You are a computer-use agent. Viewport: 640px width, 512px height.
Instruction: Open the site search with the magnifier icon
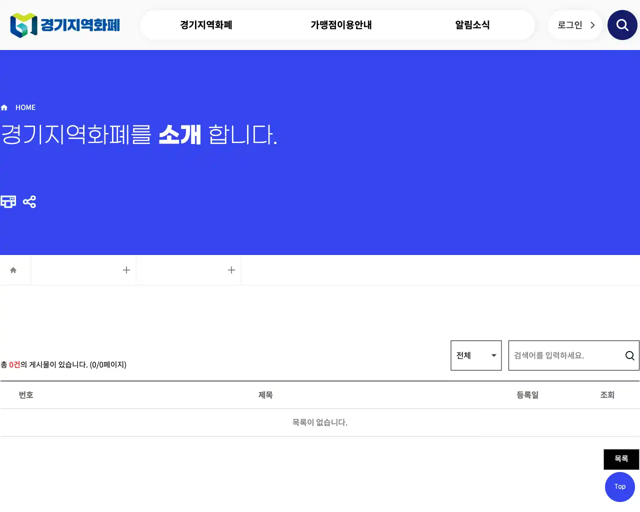(x=622, y=24)
